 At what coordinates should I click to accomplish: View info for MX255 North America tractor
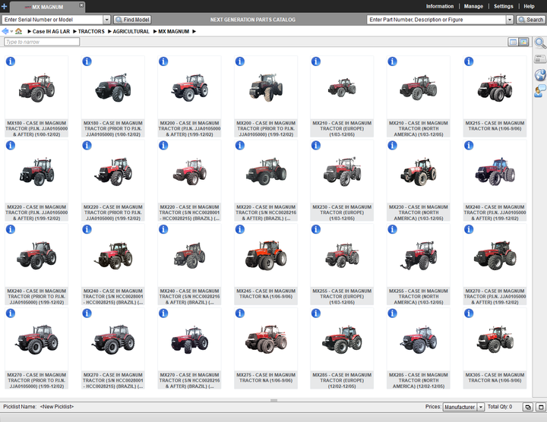(393, 229)
